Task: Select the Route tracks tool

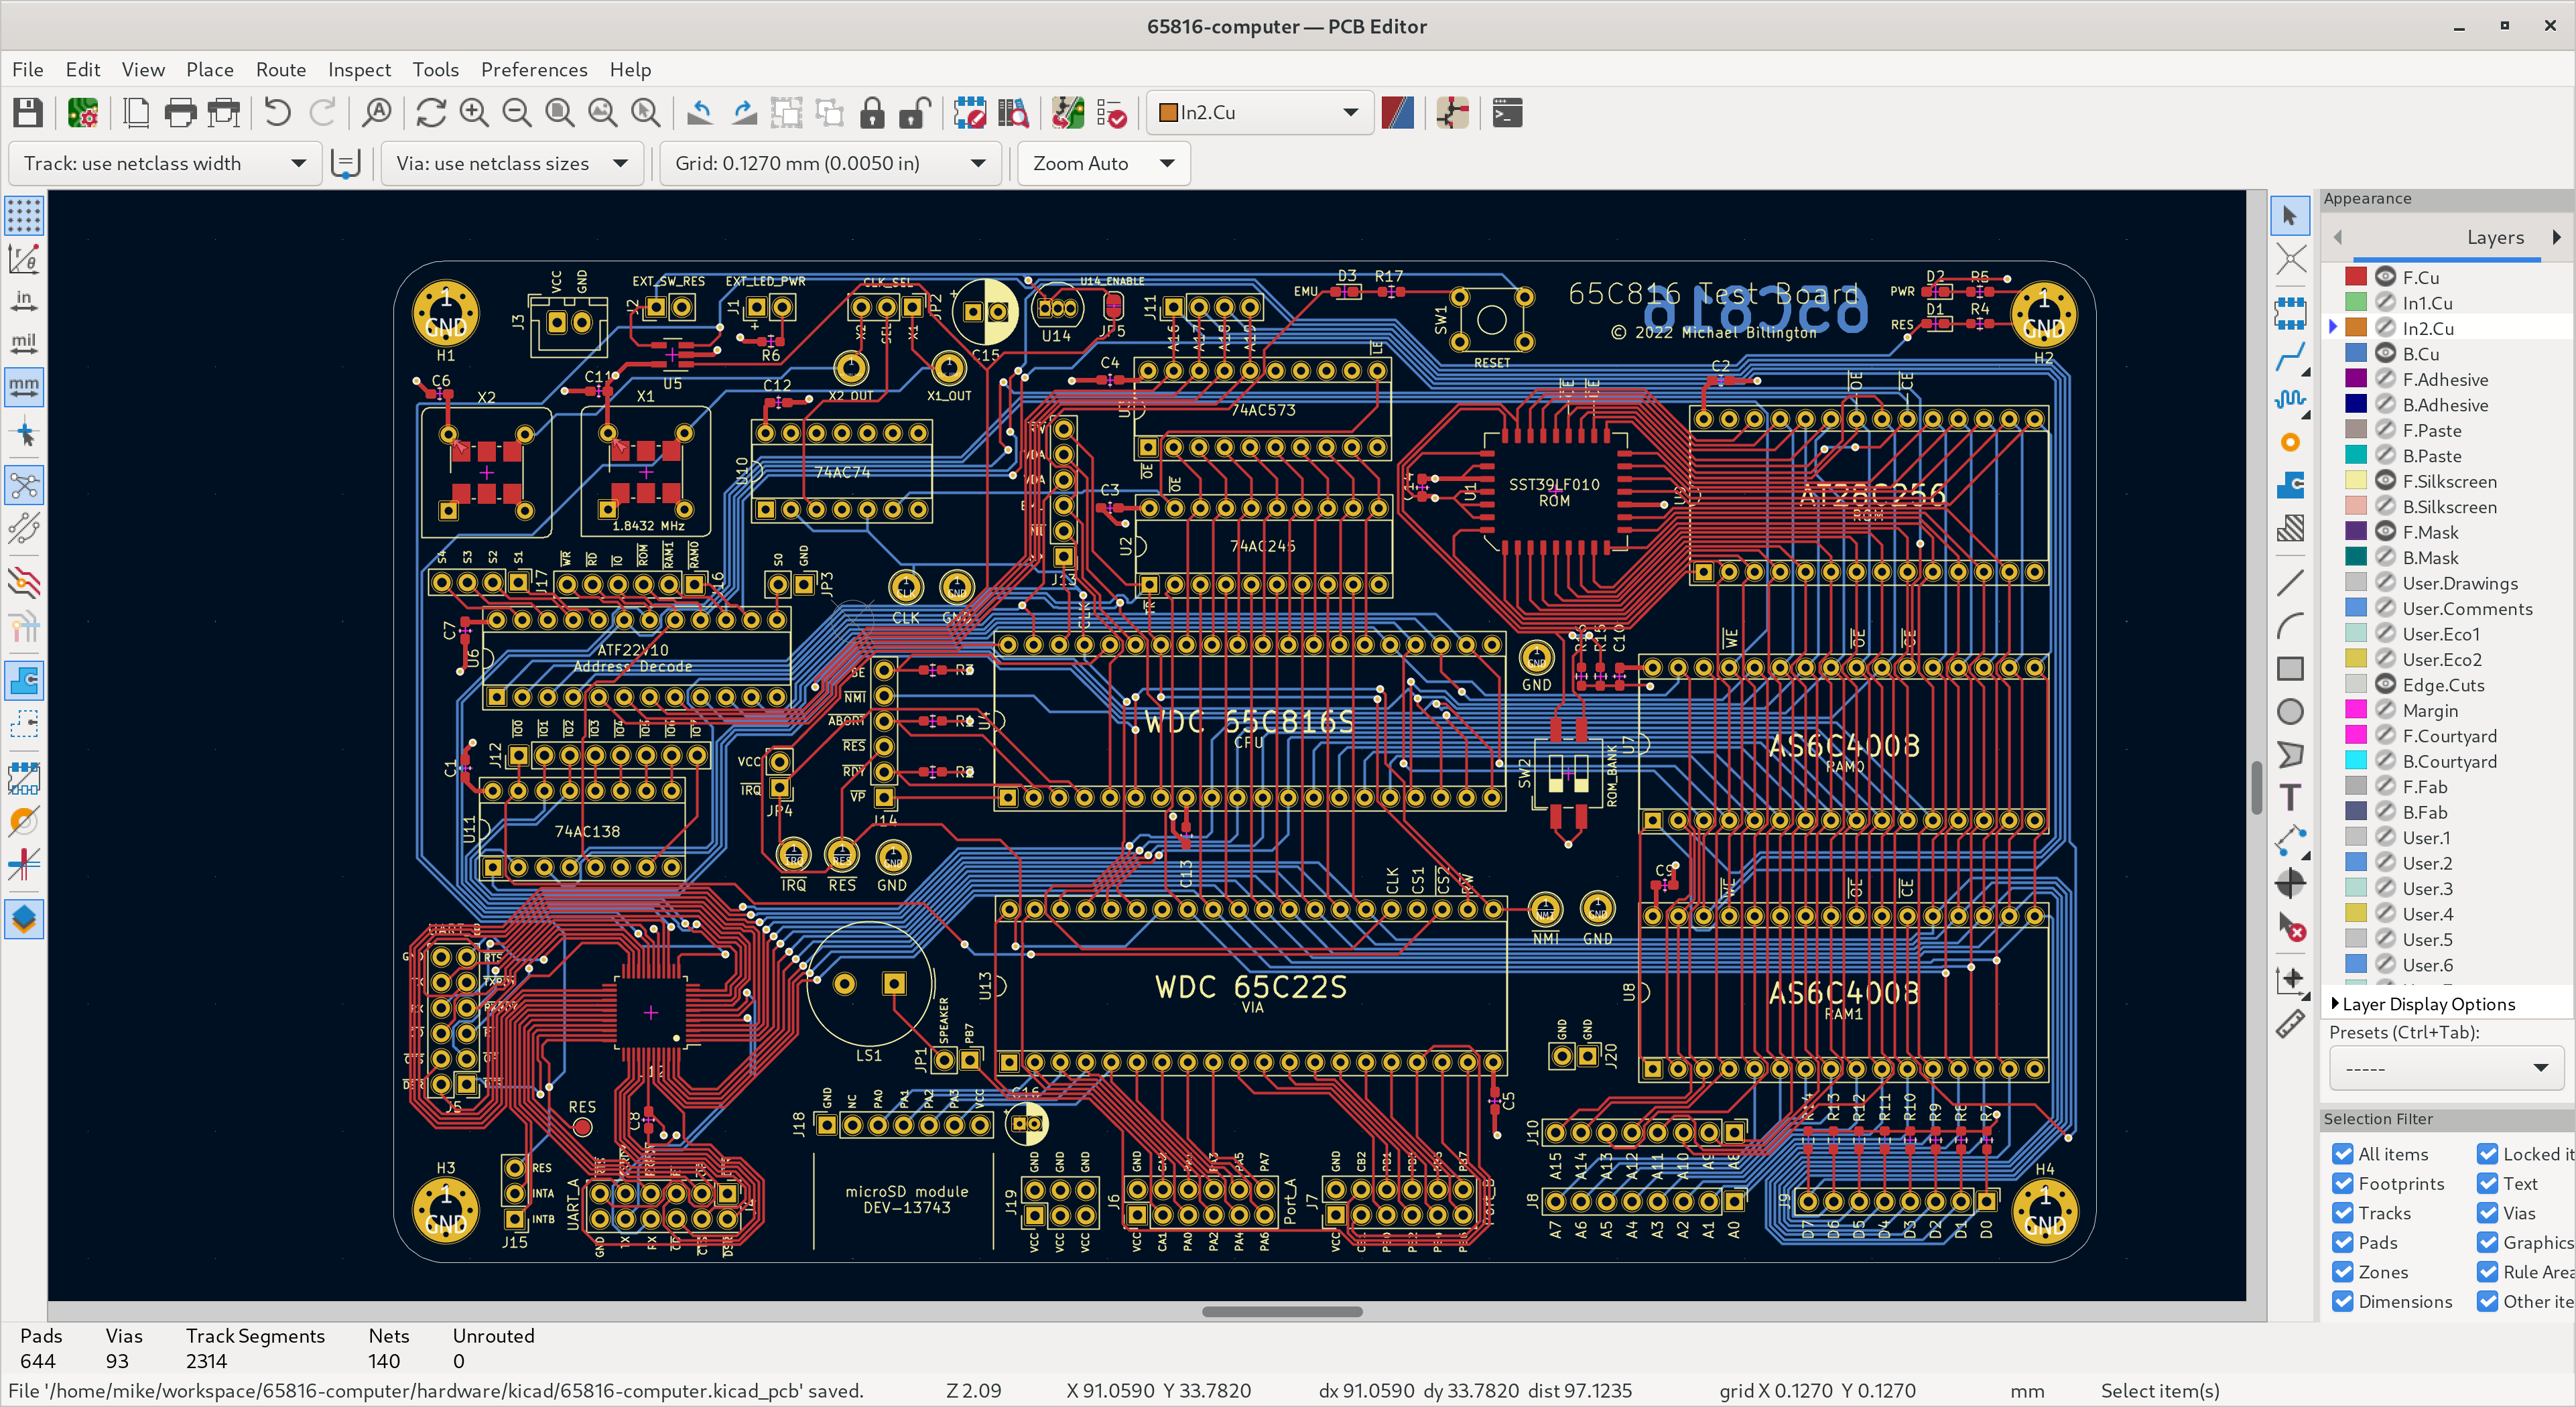Action: pyautogui.click(x=2290, y=357)
